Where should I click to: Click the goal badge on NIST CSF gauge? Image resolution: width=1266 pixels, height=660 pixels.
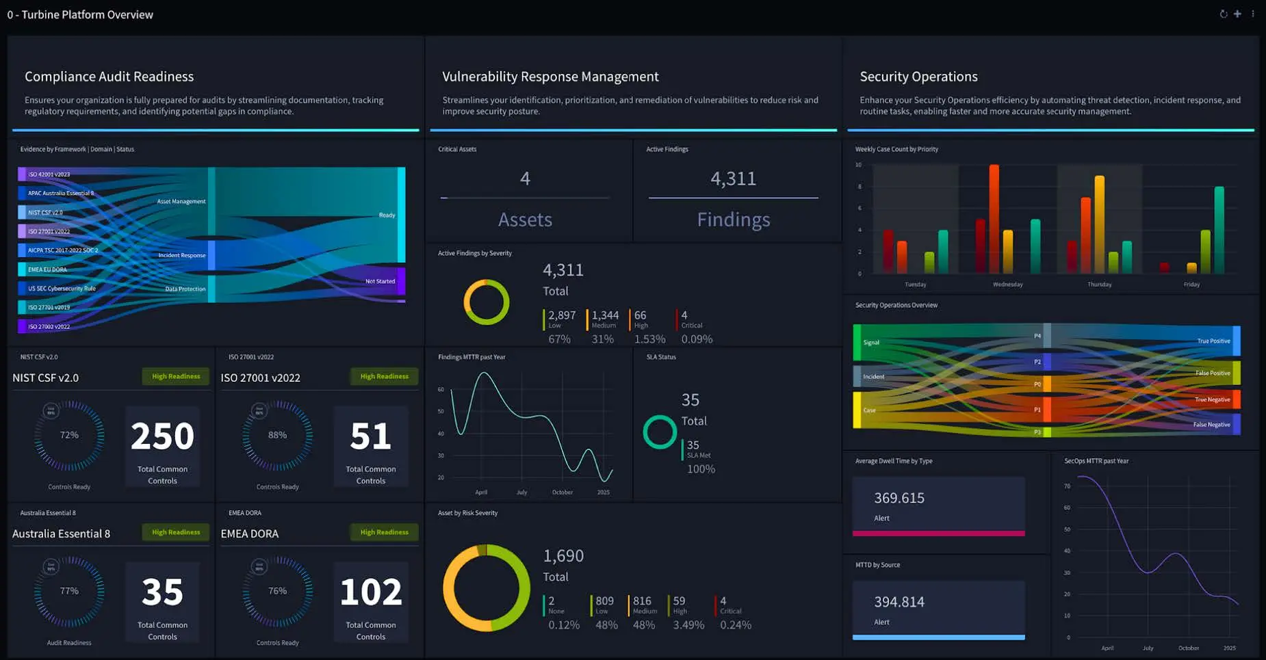[x=51, y=411]
